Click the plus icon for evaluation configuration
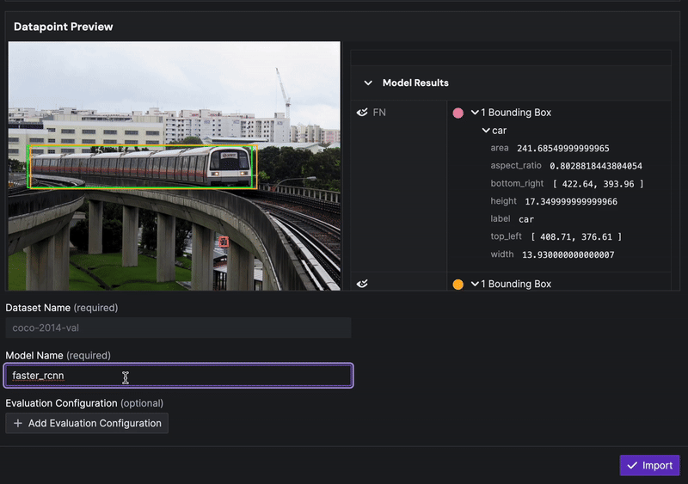688x484 pixels. click(x=18, y=423)
